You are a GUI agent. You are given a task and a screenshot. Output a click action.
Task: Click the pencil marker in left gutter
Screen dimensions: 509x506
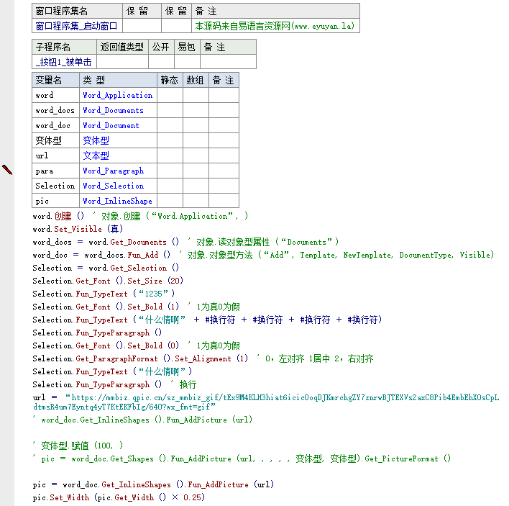click(x=7, y=170)
